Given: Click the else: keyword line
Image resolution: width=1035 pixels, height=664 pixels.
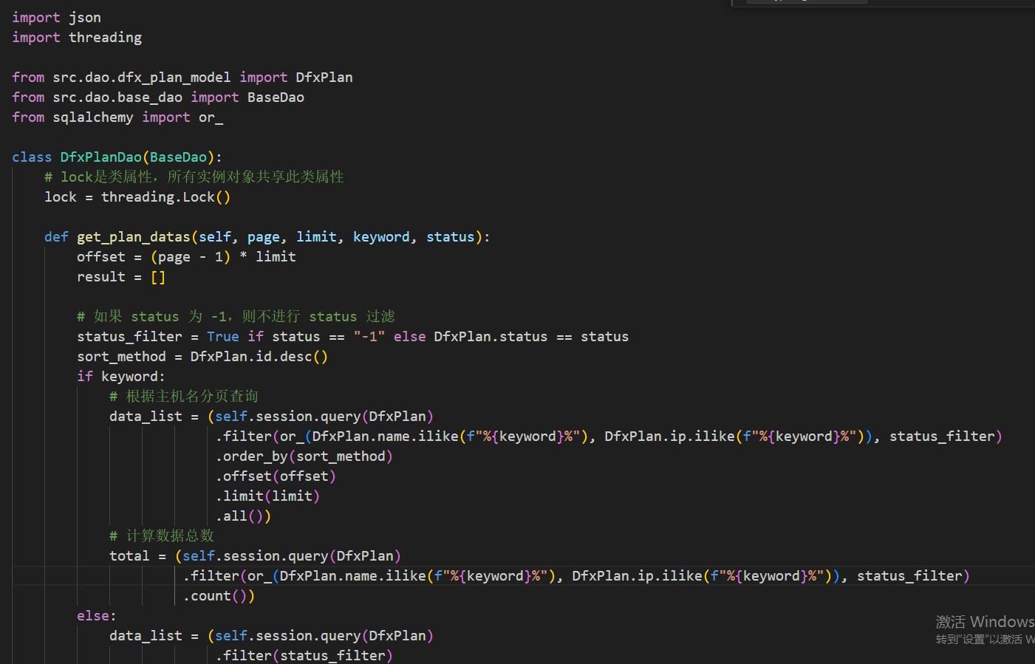Looking at the screenshot, I should (96, 616).
